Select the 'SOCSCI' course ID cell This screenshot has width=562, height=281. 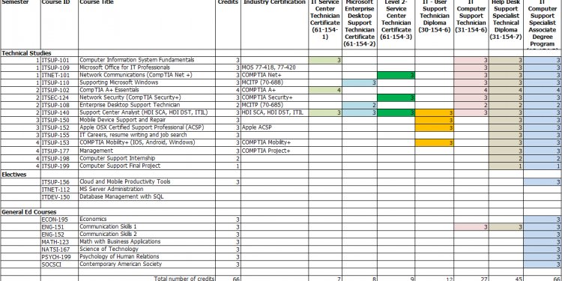pyautogui.click(x=59, y=265)
